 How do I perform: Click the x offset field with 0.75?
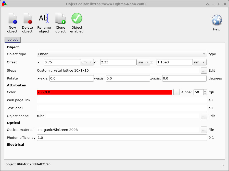tap(62, 62)
